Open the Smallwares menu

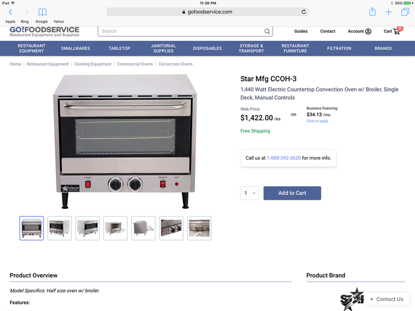[75, 48]
